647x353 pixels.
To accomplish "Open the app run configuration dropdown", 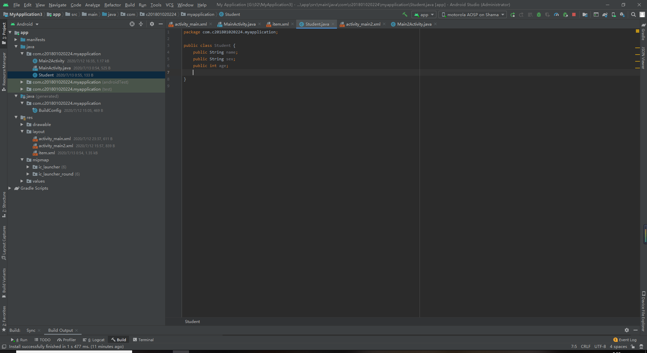I will [x=424, y=14].
